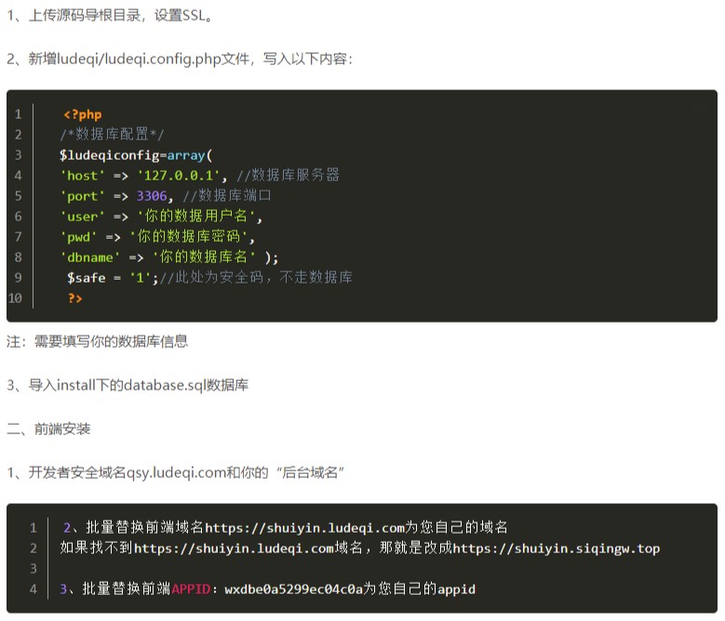Click the line mentioning ludeqi/ludeqi.config.php文件
725x621 pixels.
(180, 59)
